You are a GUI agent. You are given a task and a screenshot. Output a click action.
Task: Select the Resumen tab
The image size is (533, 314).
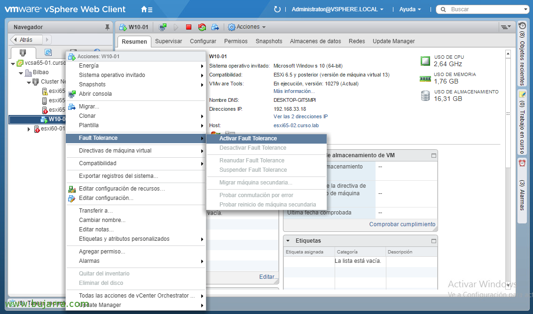coord(134,41)
